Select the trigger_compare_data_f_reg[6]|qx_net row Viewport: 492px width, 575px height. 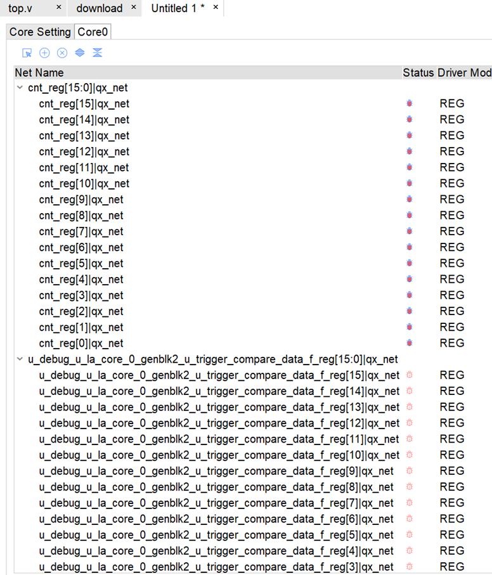tap(253, 519)
